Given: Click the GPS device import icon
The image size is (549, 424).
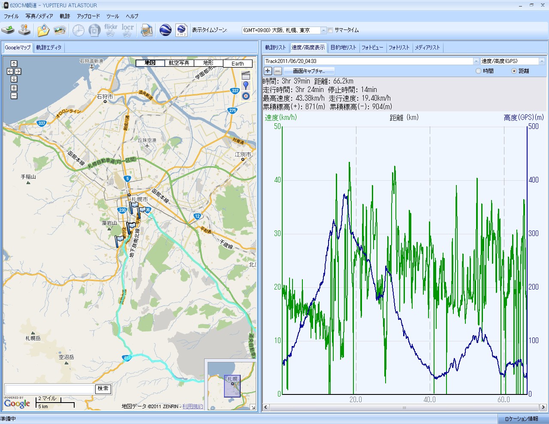Looking at the screenshot, I should [x=8, y=30].
